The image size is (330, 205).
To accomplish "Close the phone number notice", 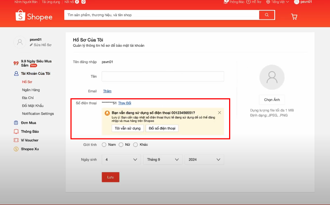I will (x=220, y=113).
